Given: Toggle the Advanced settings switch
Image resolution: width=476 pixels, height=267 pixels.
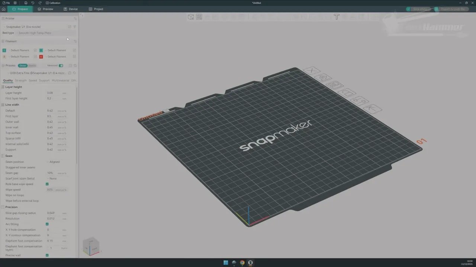Looking at the screenshot, I should (x=61, y=66).
